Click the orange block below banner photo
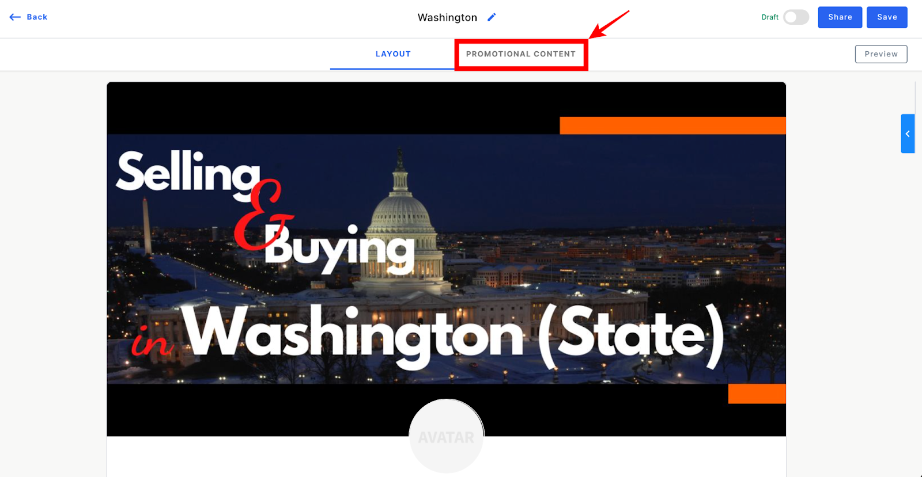This screenshot has height=477, width=922. click(x=757, y=394)
